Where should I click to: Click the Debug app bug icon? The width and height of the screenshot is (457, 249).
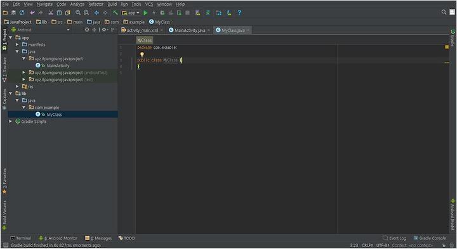pos(162,13)
